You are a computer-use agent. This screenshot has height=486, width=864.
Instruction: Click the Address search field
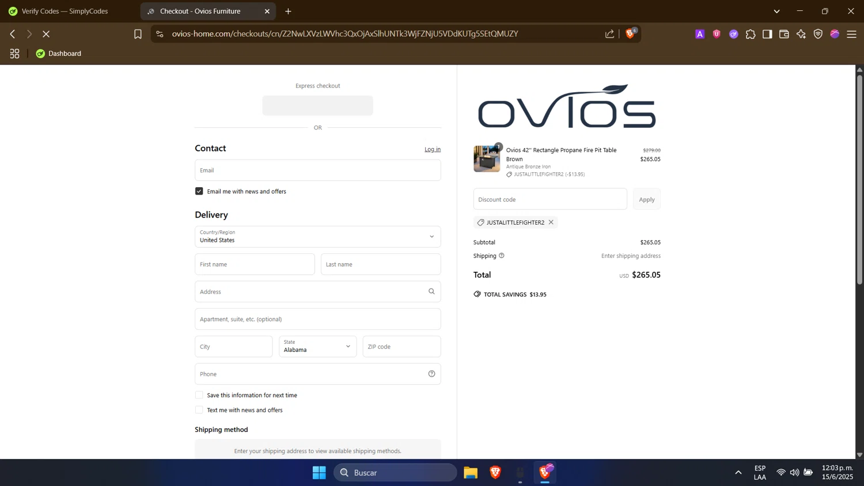pyautogui.click(x=318, y=291)
